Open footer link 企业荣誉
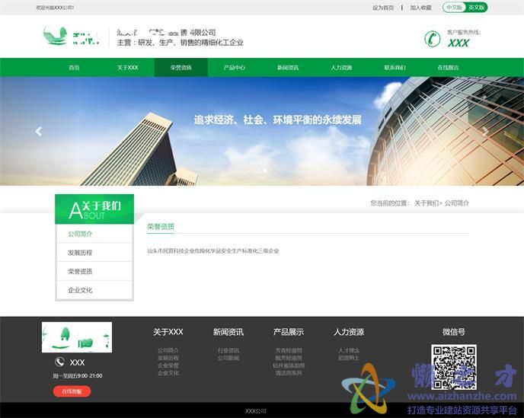The width and height of the screenshot is (524, 418). point(168,365)
